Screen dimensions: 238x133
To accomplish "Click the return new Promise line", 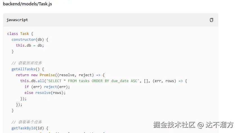I will (x=60, y=75).
